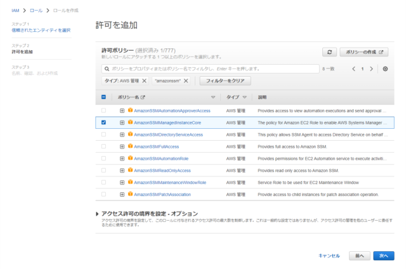This screenshot has width=406, height=269.
Task: Check AmazonSSMMaintenanceWindowRole policy
Action: (103, 182)
